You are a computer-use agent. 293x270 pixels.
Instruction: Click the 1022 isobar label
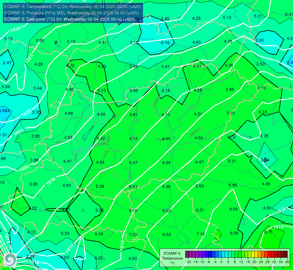coord(26,113)
